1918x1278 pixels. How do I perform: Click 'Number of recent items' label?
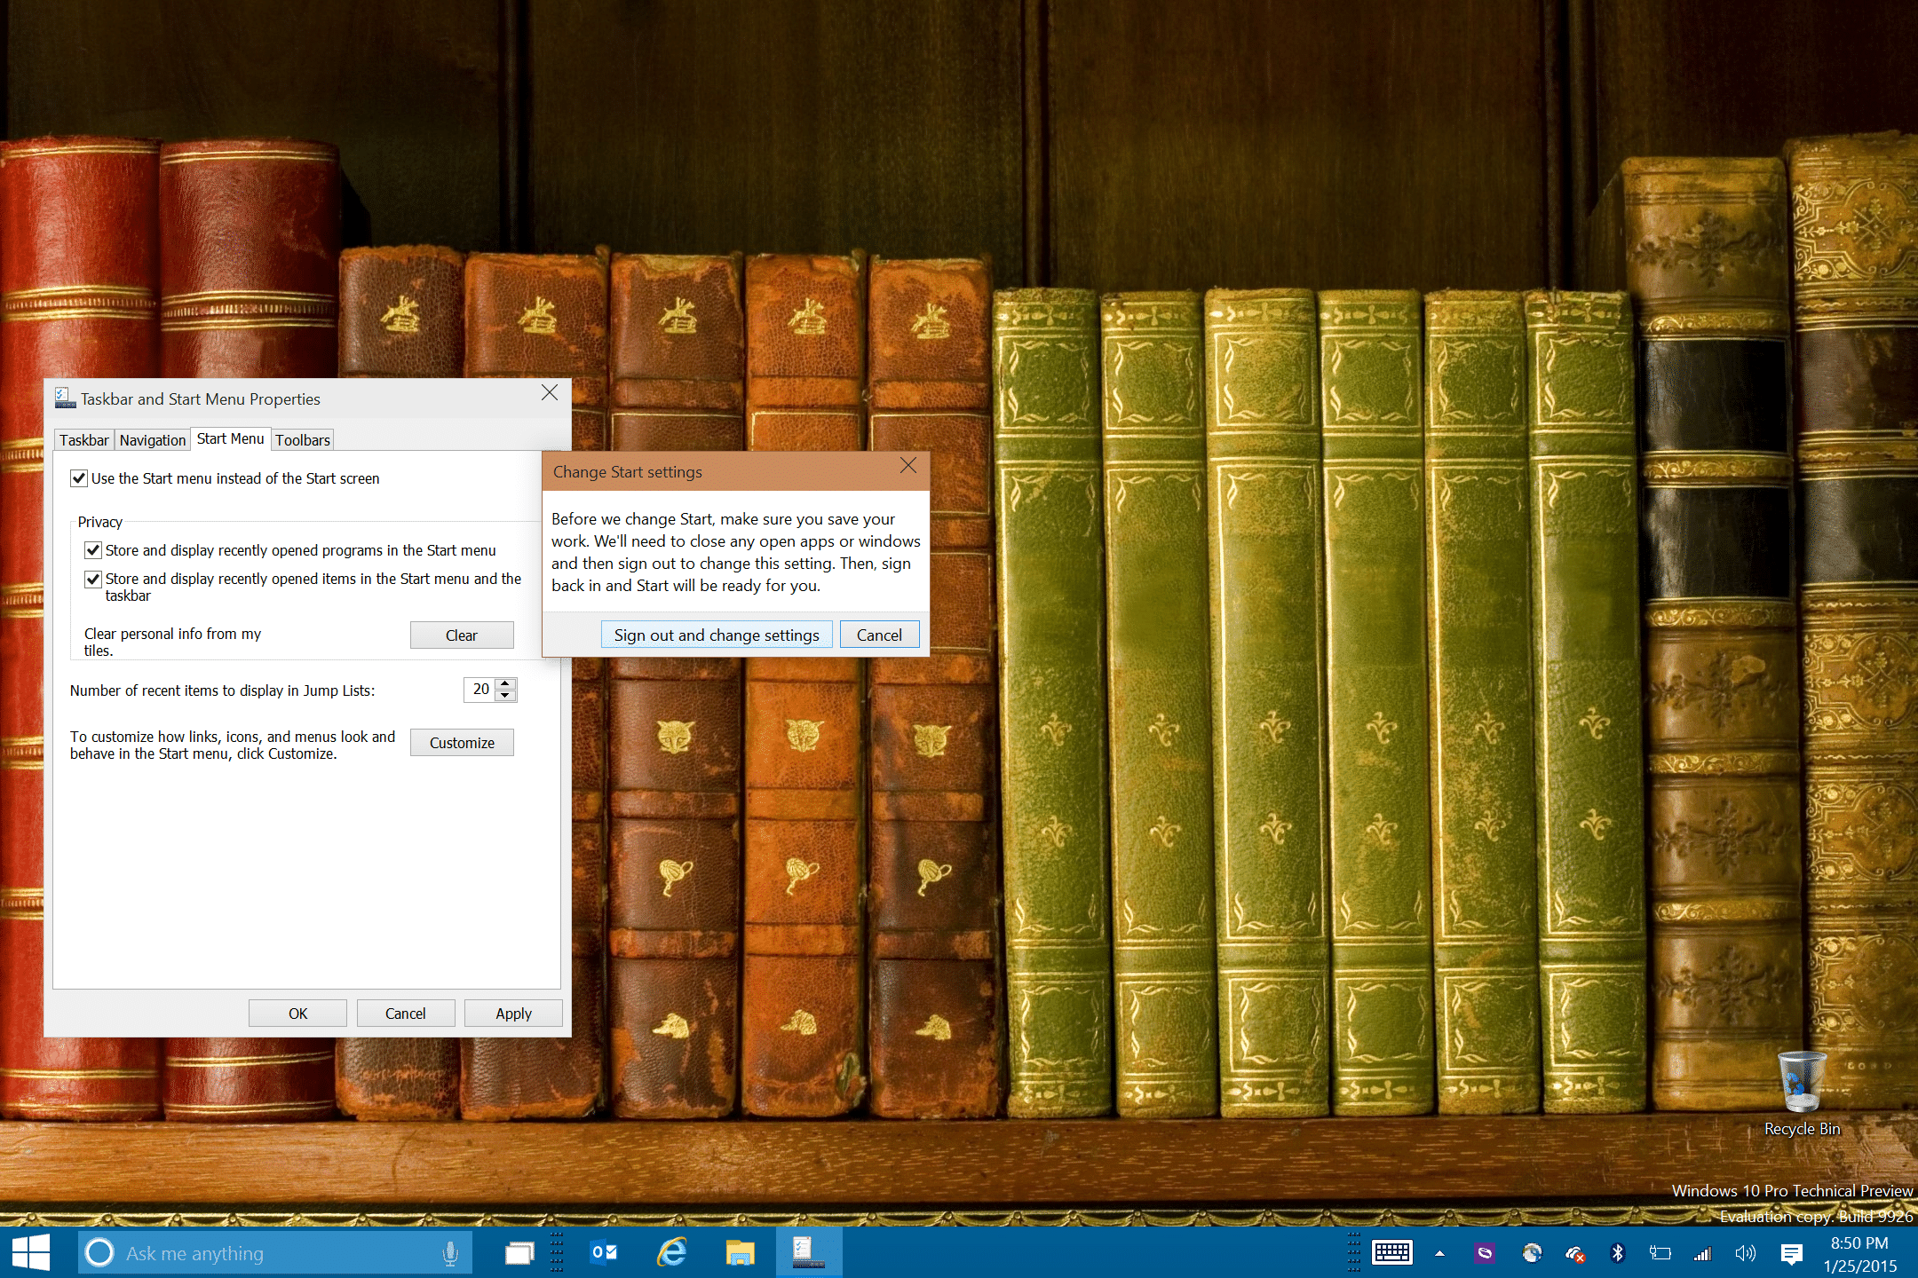(x=222, y=690)
